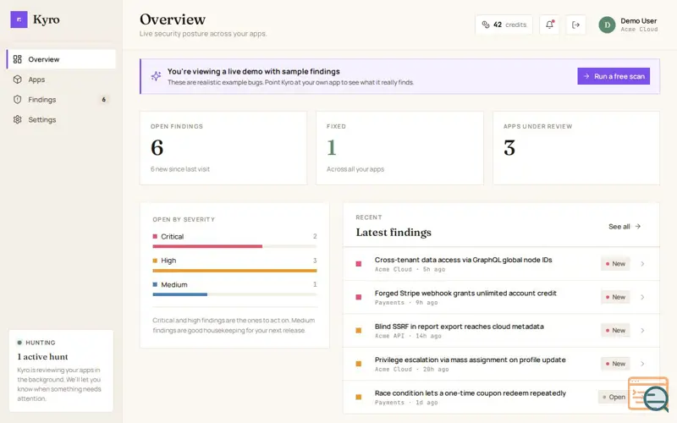Click the Medium severity progress bar
The width and height of the screenshot is (677, 423).
pos(234,294)
